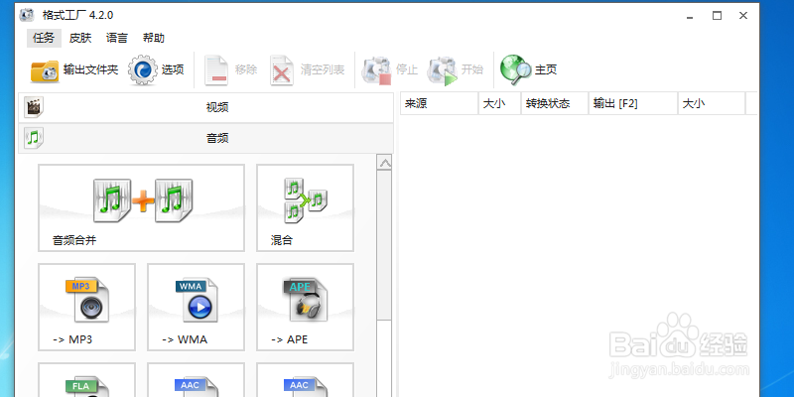Close the 格式工厂 window

click(743, 16)
